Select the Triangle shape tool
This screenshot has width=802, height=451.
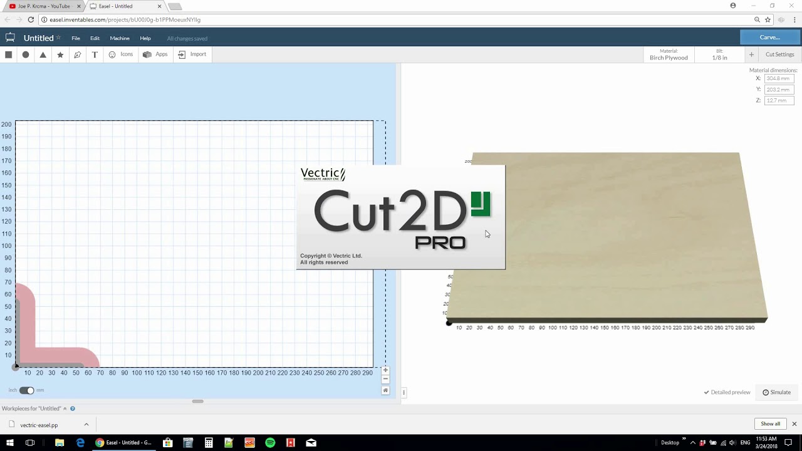click(43, 54)
